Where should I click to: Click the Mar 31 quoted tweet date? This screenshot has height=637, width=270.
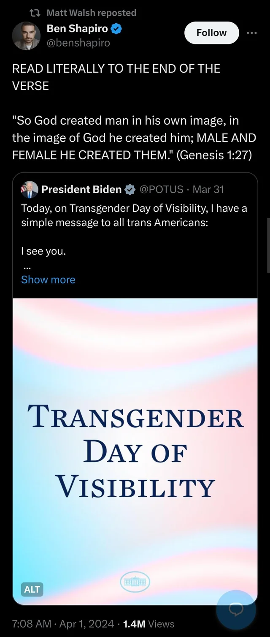(208, 189)
